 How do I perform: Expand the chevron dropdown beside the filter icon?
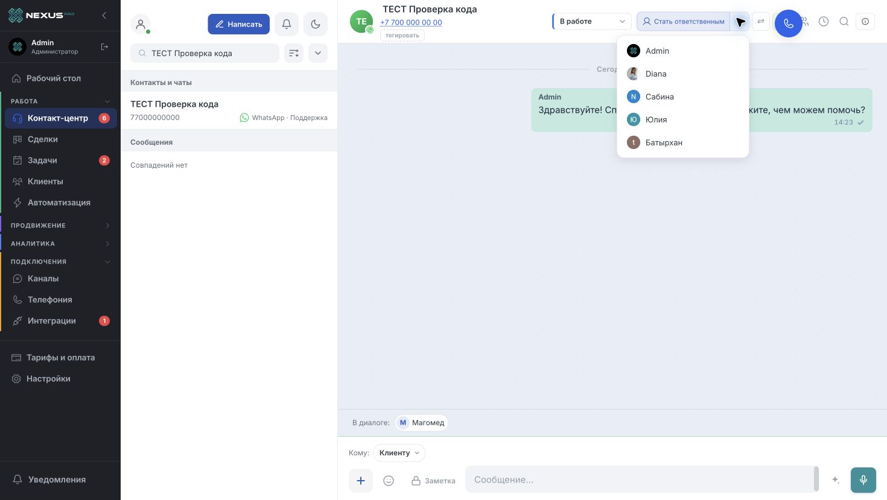tap(318, 53)
